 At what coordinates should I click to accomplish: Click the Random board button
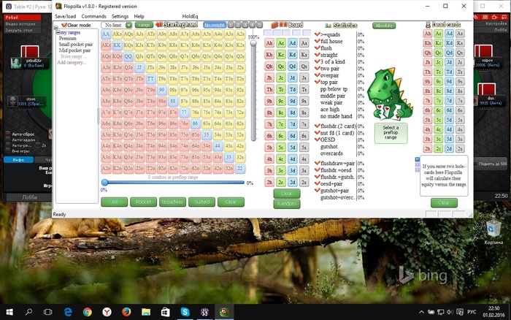coord(287,204)
